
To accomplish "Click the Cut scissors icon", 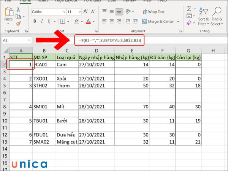I will [x=18, y=9].
